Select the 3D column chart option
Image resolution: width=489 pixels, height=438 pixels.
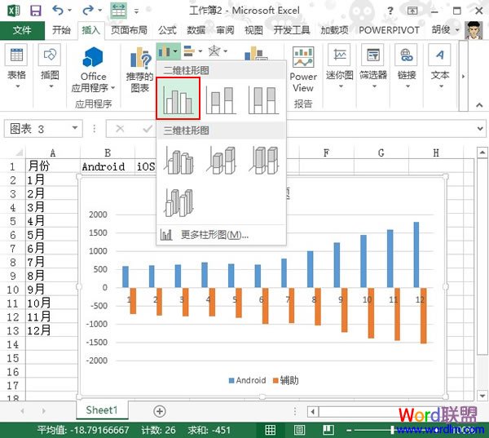pyautogui.click(x=178, y=202)
